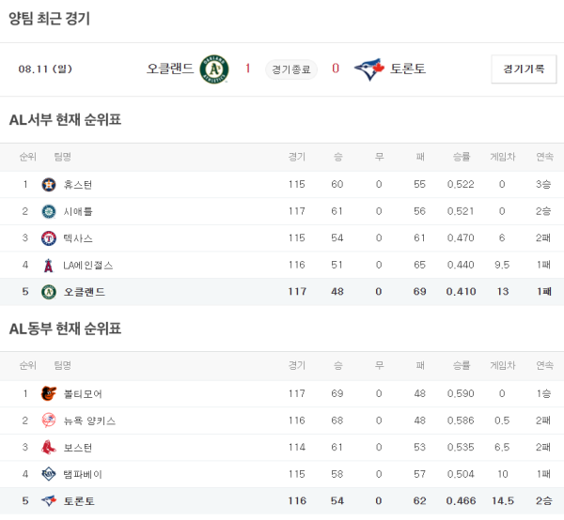Click the Toronto Blue Jays logo in match header

[369, 69]
